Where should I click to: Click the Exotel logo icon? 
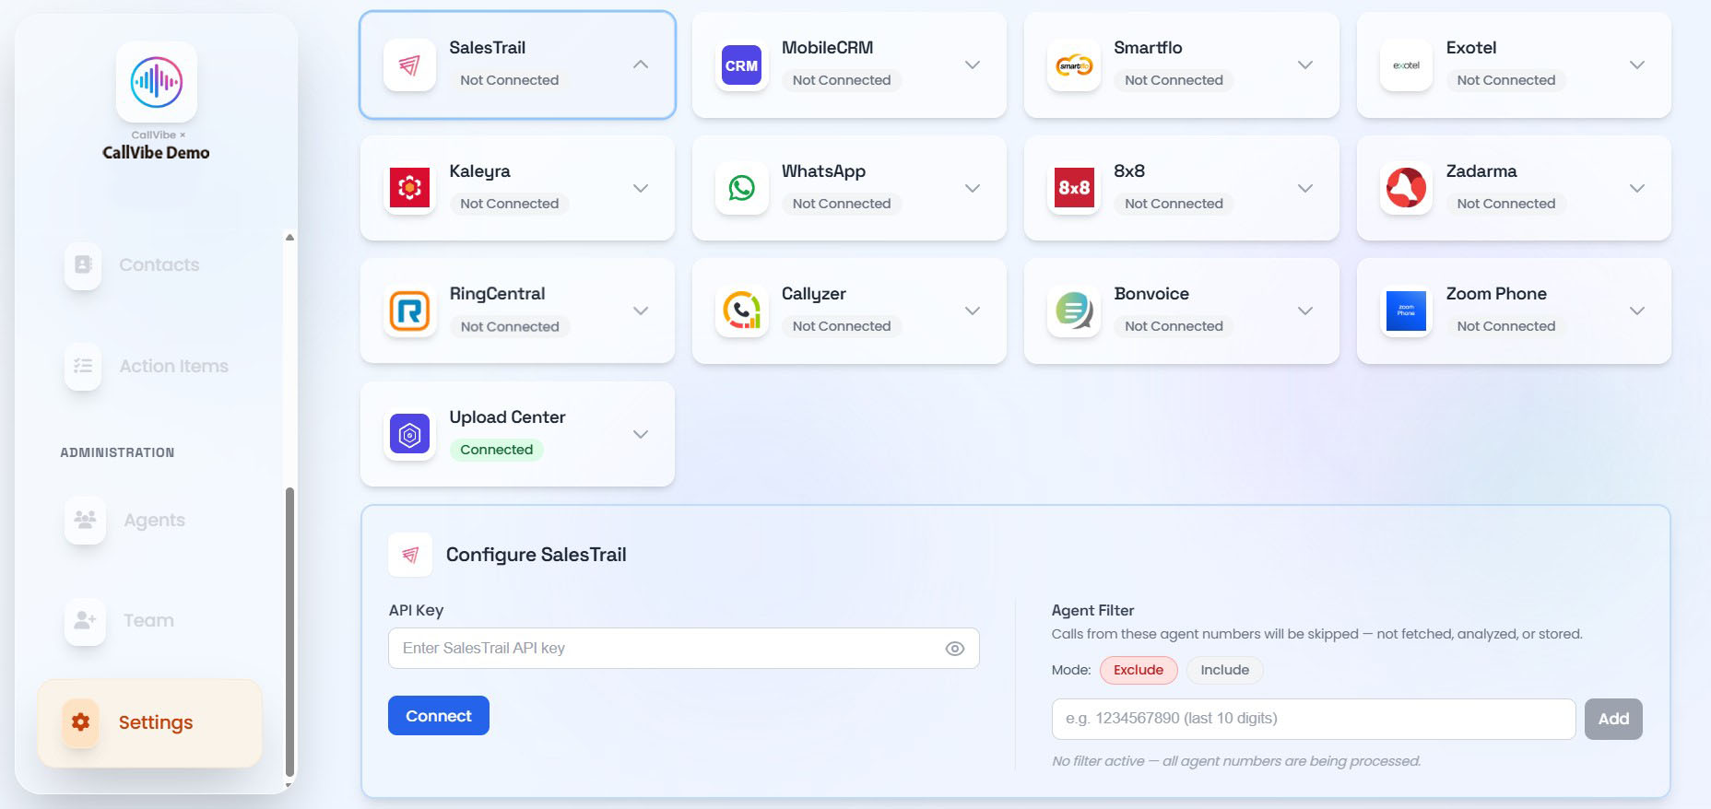1406,64
